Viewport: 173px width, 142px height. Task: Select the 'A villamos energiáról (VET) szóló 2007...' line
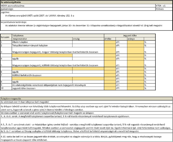tap(40, 16)
